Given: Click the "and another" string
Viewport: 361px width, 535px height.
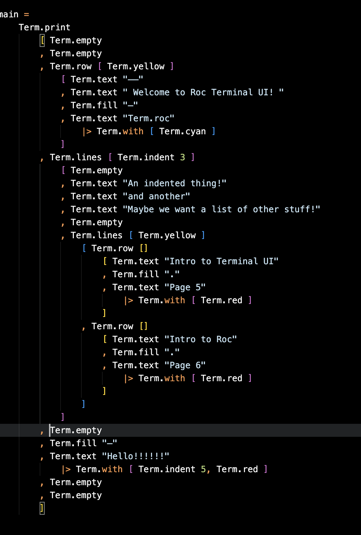Looking at the screenshot, I should pyautogui.click(x=156, y=196).
